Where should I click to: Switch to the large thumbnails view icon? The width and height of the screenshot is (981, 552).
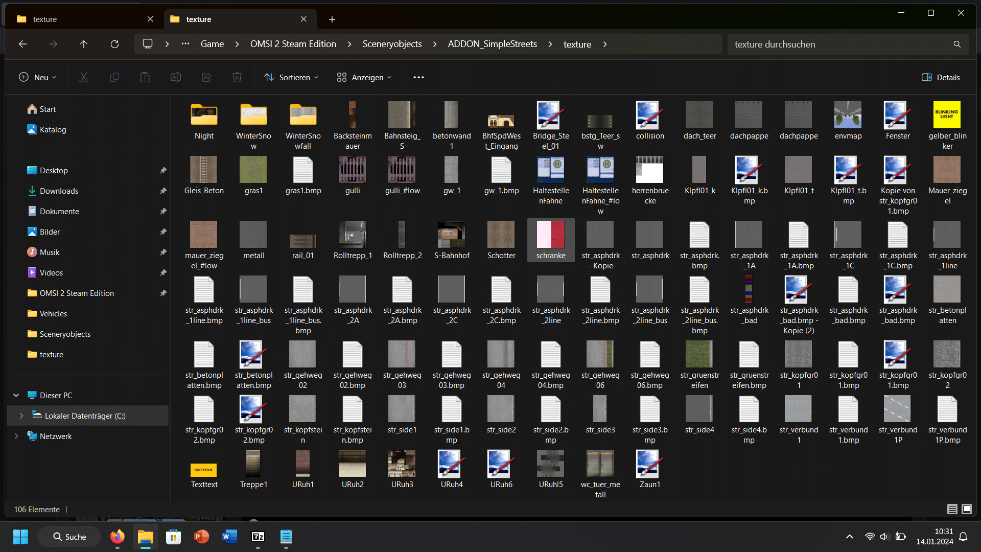[x=967, y=509]
